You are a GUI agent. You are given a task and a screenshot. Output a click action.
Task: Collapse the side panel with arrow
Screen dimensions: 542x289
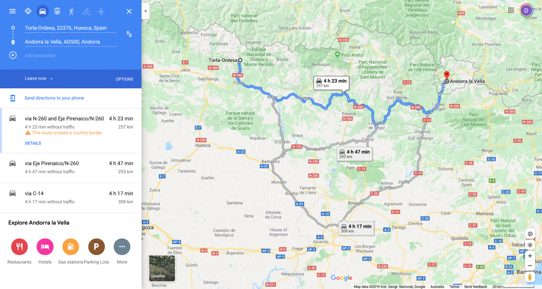pos(146,11)
